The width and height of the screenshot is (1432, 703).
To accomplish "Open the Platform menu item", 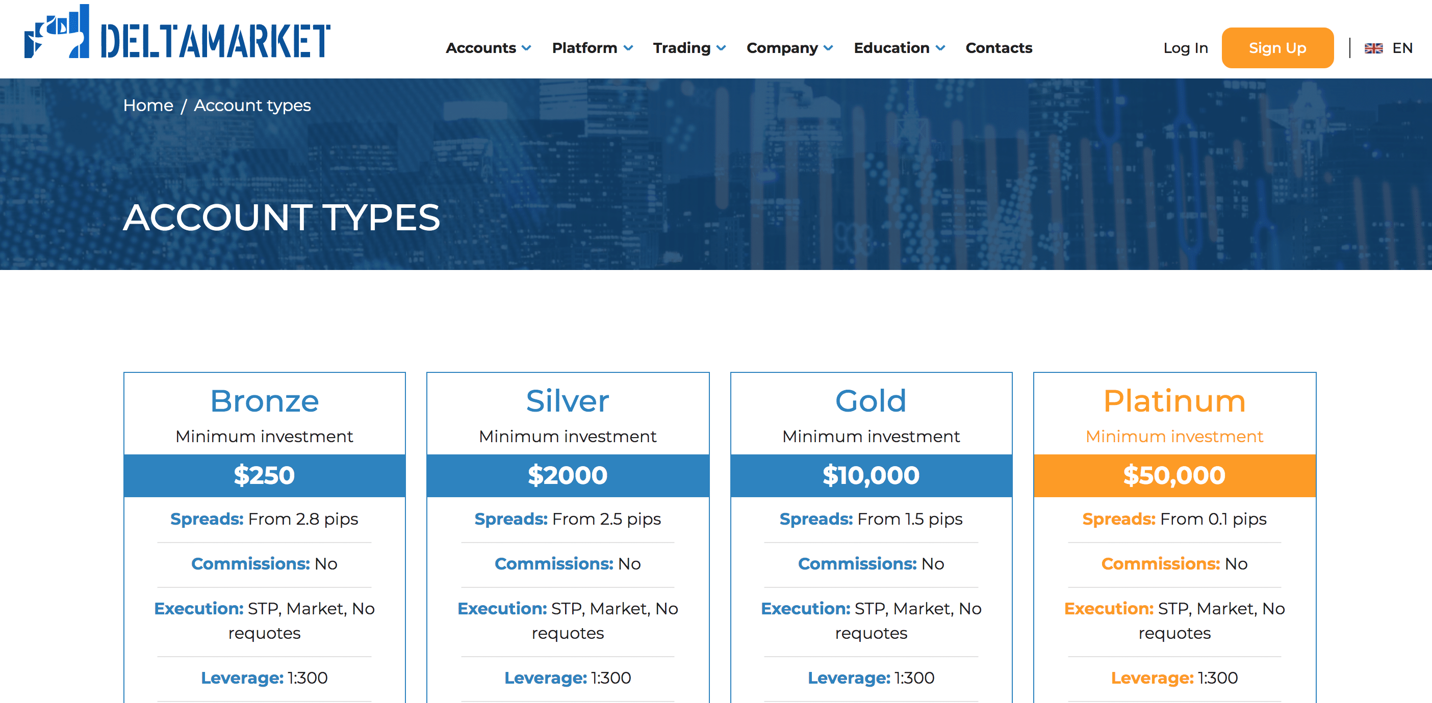I will (x=584, y=48).
